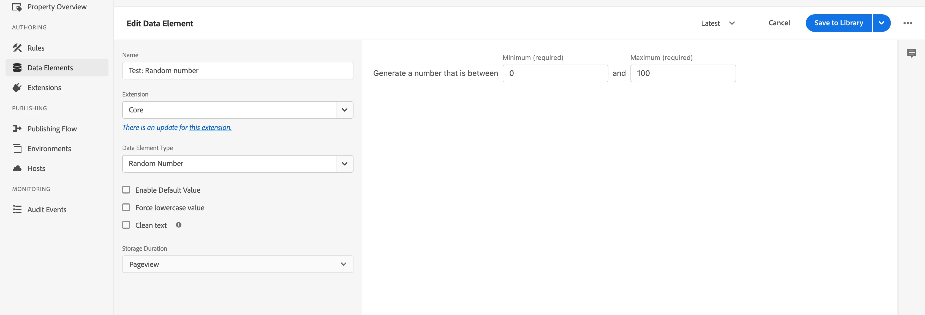Click the Data Elements database icon
925x315 pixels.
[x=17, y=68]
